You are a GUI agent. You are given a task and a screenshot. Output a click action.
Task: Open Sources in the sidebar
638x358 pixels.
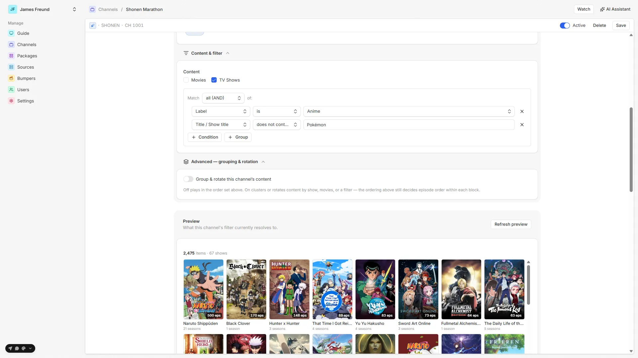pos(26,67)
